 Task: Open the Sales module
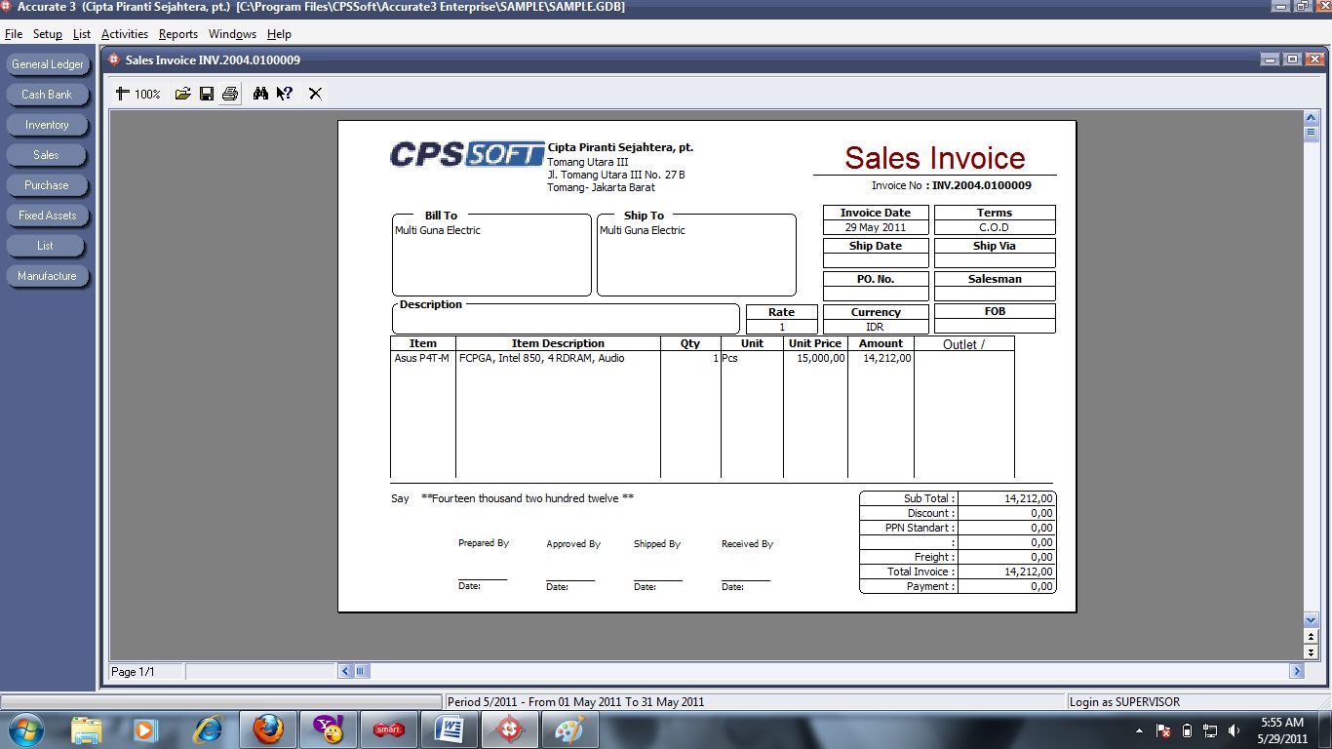pos(48,155)
